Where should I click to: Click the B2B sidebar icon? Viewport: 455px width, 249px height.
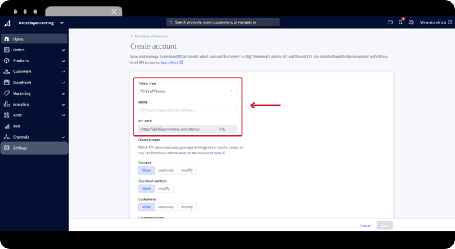pyautogui.click(x=7, y=126)
